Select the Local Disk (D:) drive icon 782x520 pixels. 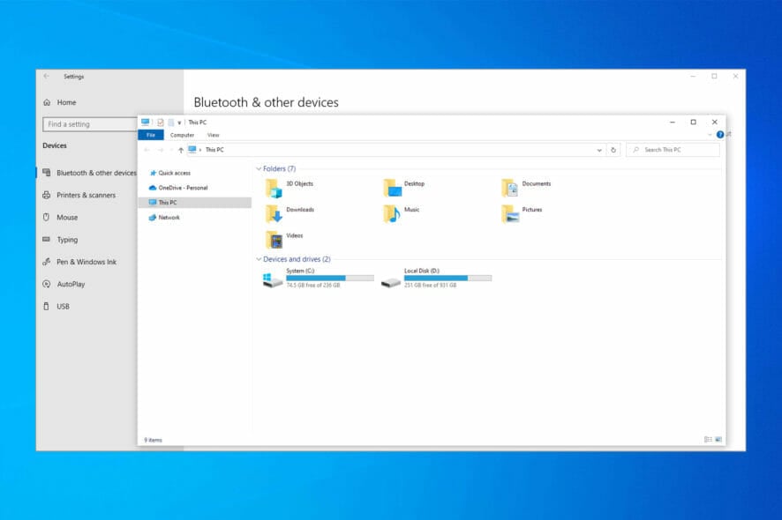pos(390,282)
